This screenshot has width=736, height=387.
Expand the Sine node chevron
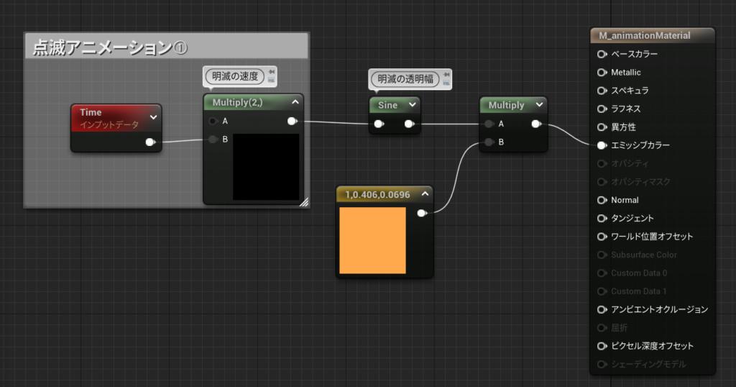[x=412, y=105]
